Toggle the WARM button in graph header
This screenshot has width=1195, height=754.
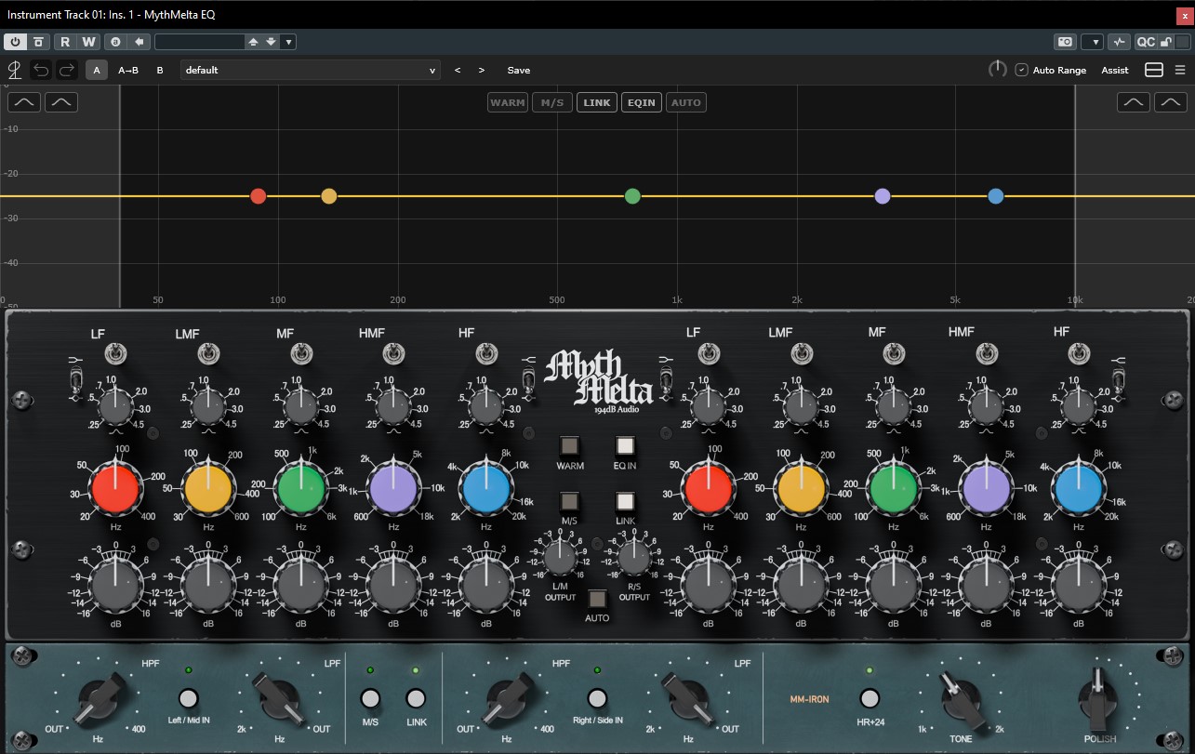coord(508,102)
